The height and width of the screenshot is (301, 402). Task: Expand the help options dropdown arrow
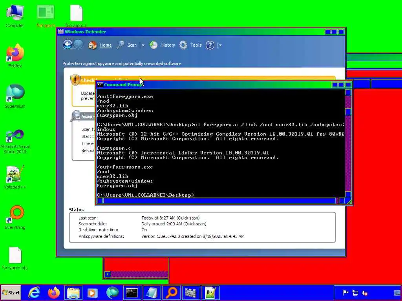click(x=220, y=45)
